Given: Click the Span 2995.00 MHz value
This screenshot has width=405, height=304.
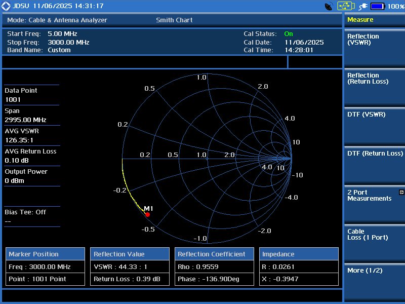Looking at the screenshot, I should point(25,120).
